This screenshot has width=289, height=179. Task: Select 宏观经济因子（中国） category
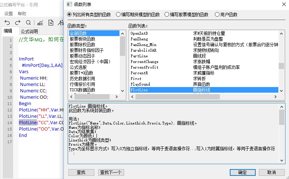(94, 62)
